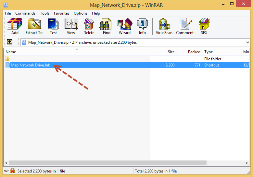The image size is (253, 177).
Task: Click the Extract To toolbar icon
Action: pyautogui.click(x=34, y=24)
